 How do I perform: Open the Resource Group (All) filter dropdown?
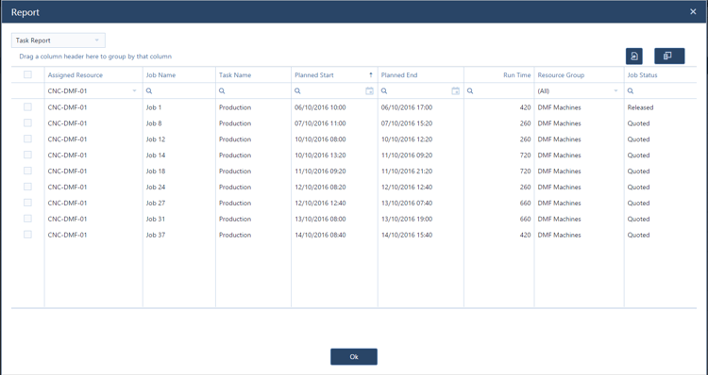[579, 91]
